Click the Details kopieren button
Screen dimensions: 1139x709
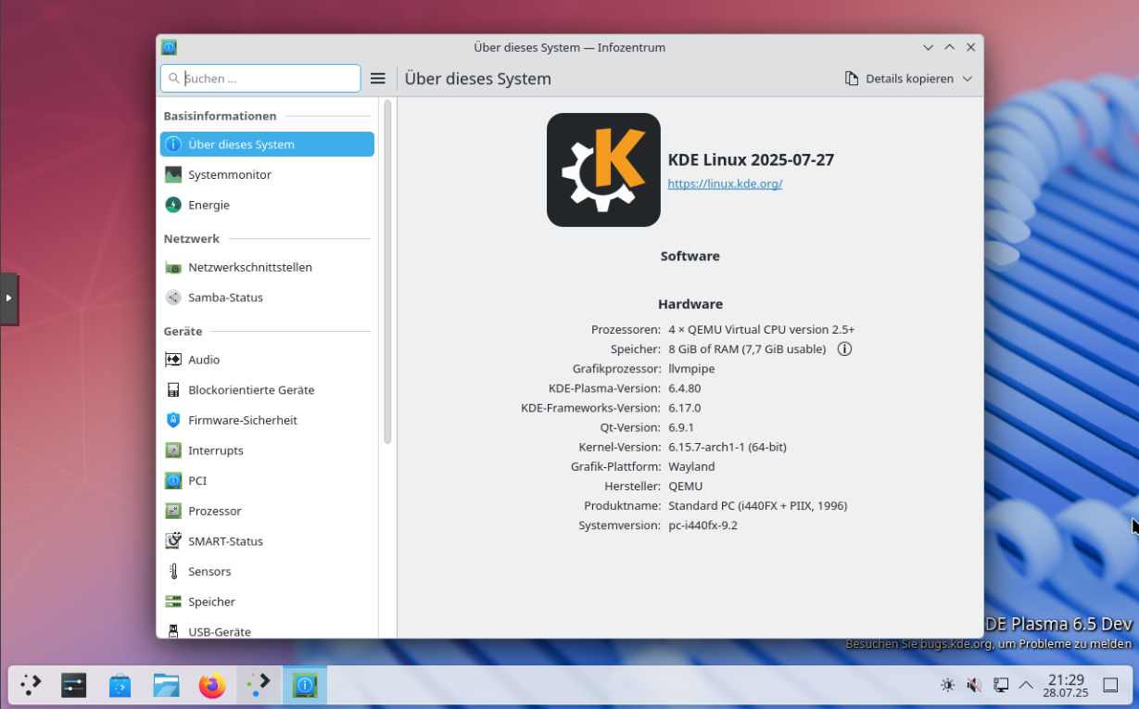[x=899, y=79]
